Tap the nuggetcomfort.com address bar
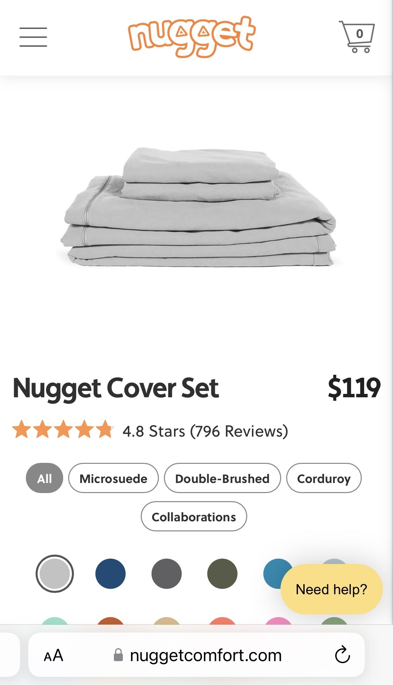 click(196, 655)
